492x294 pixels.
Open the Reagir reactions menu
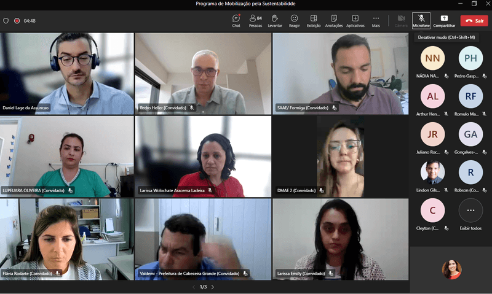click(294, 20)
